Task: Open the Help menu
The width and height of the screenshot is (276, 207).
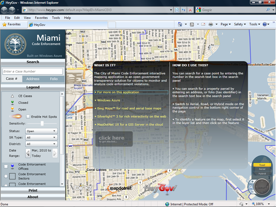Action: click(67, 18)
